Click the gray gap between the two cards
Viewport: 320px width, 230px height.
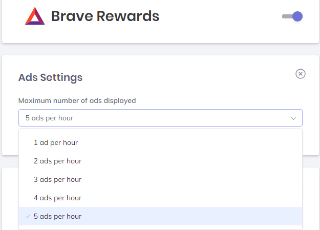[x=160, y=49]
